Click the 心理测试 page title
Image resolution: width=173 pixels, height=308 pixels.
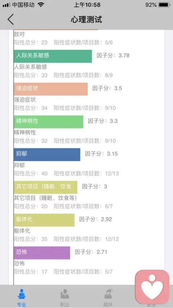click(x=86, y=19)
